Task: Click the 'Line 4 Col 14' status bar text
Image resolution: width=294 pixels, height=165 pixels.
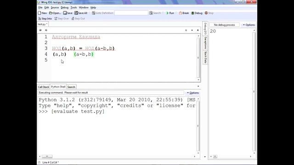Action: click(x=51, y=162)
